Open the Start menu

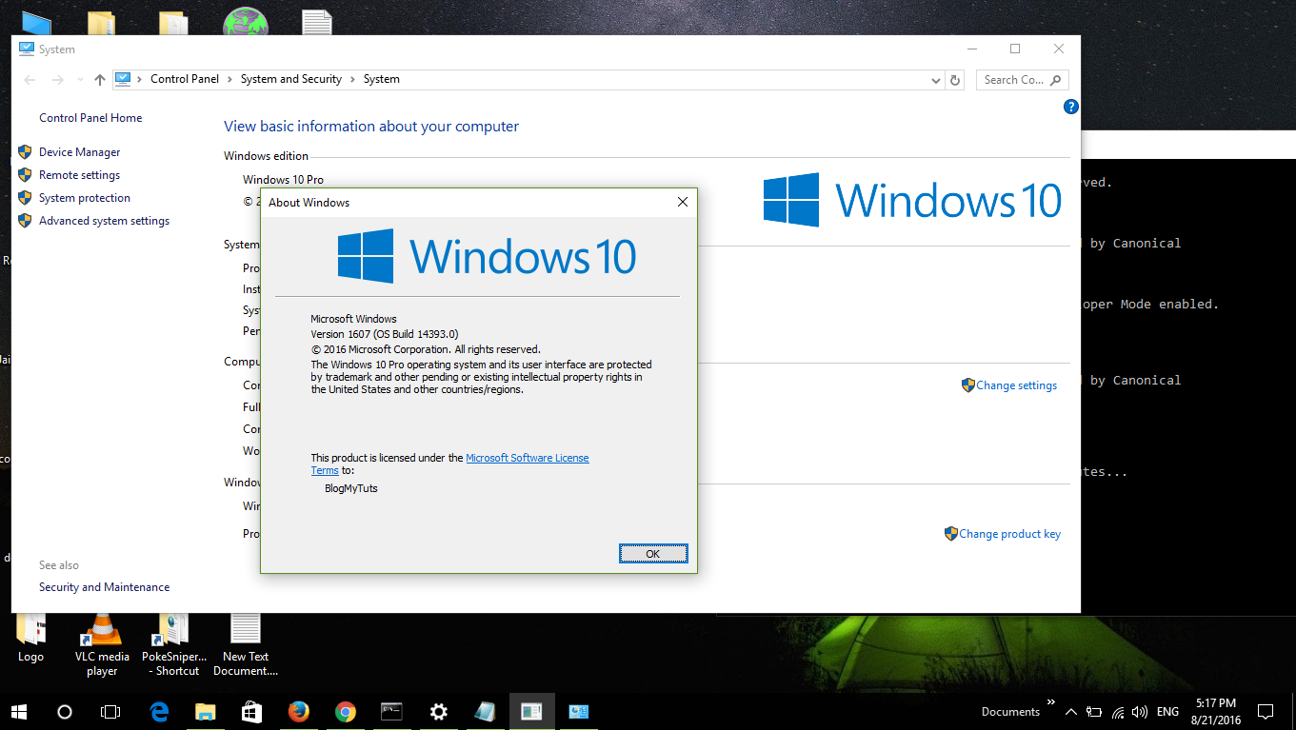point(18,711)
